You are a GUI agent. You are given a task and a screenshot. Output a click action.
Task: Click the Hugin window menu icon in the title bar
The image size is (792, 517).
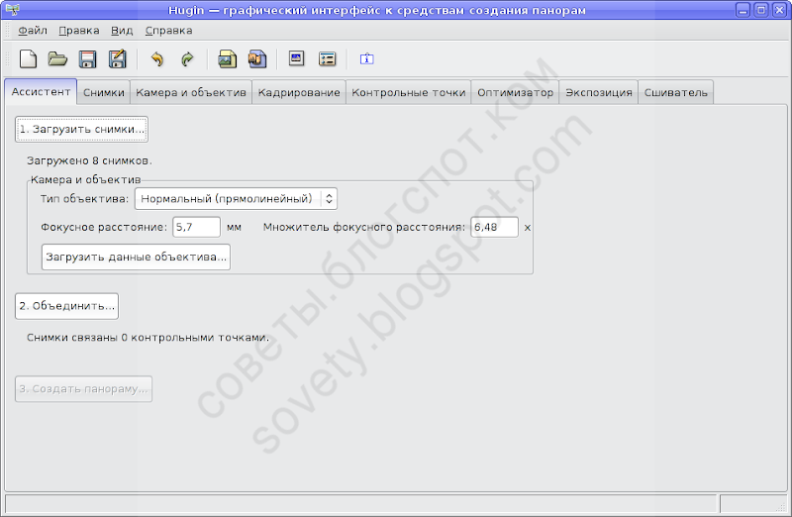tap(12, 9)
